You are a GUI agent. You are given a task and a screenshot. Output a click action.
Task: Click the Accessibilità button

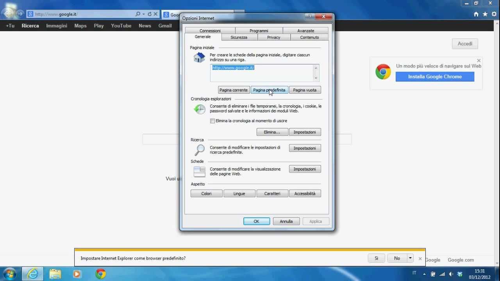[x=305, y=194]
